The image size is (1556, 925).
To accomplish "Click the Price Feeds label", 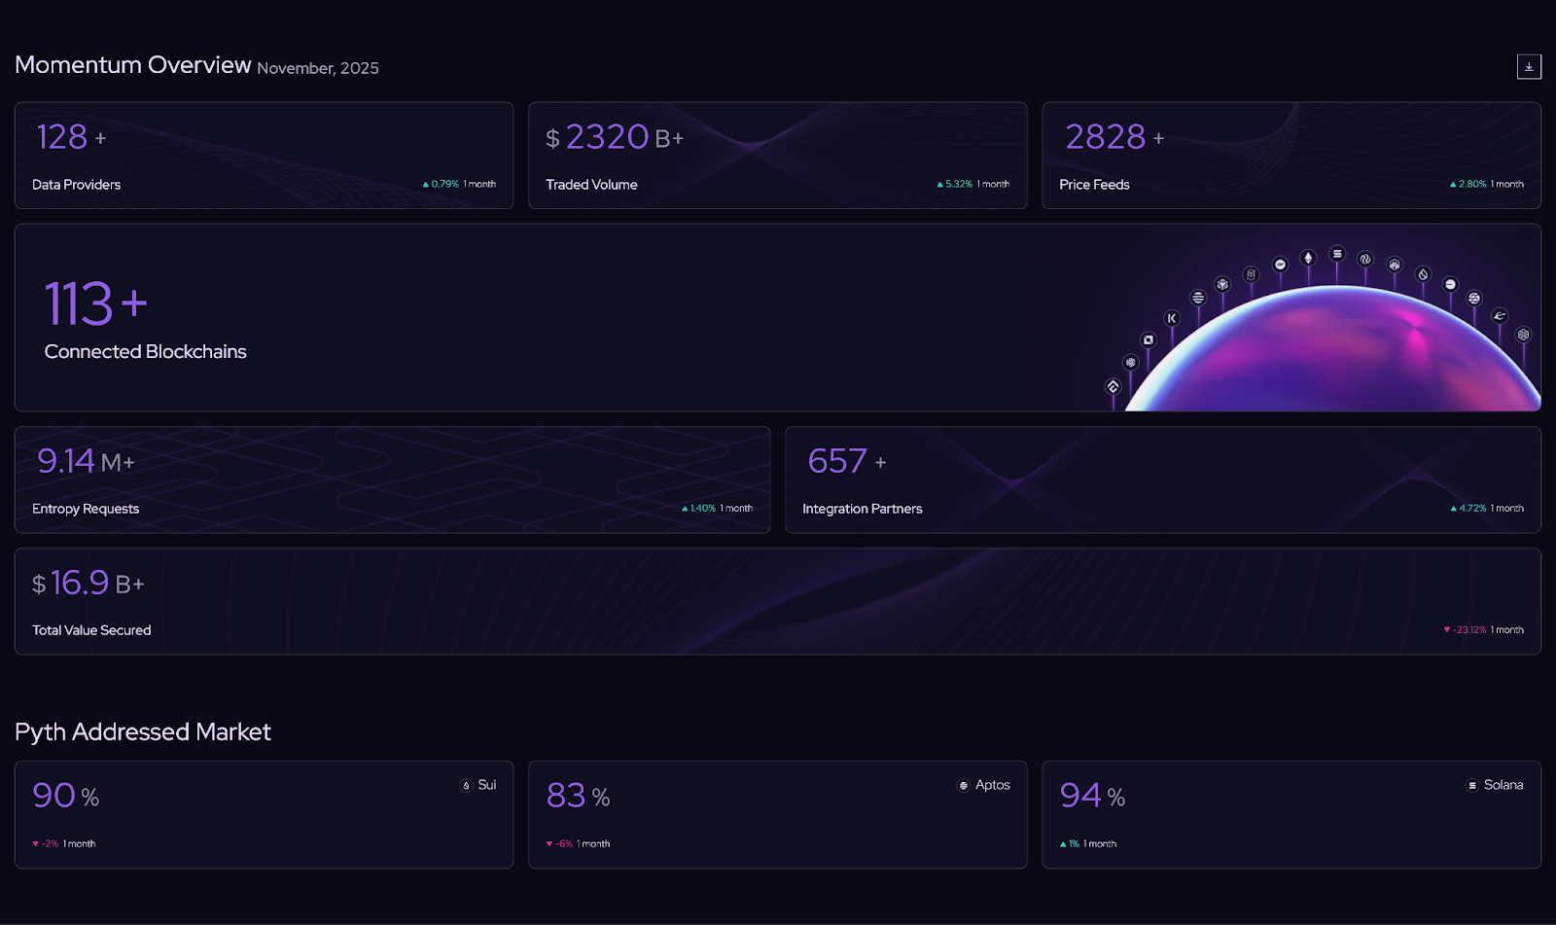I will (x=1094, y=185).
